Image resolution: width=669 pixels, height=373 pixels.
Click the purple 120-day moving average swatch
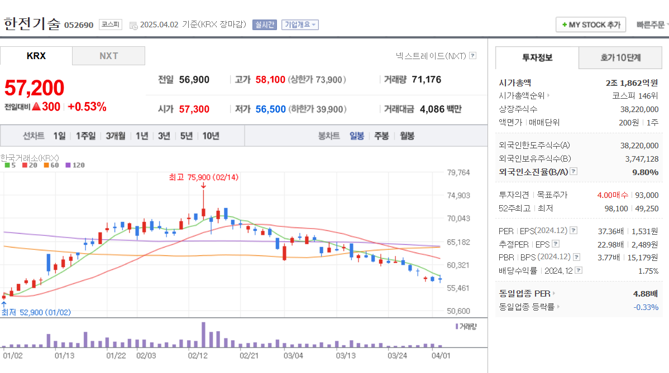click(x=68, y=165)
